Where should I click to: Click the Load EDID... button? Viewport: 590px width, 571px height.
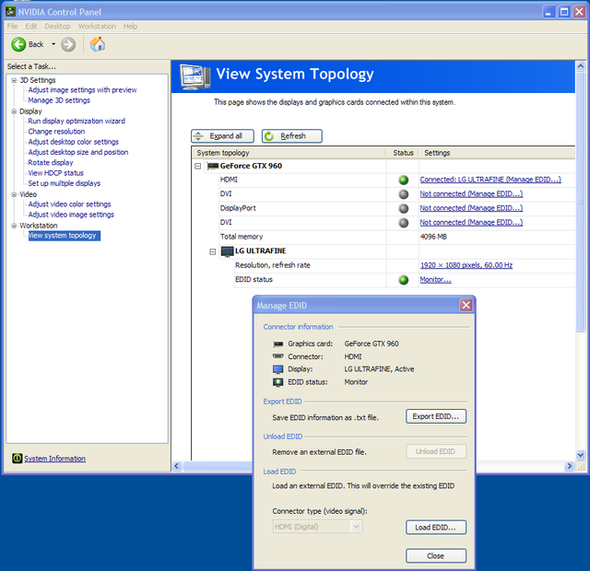(x=436, y=528)
